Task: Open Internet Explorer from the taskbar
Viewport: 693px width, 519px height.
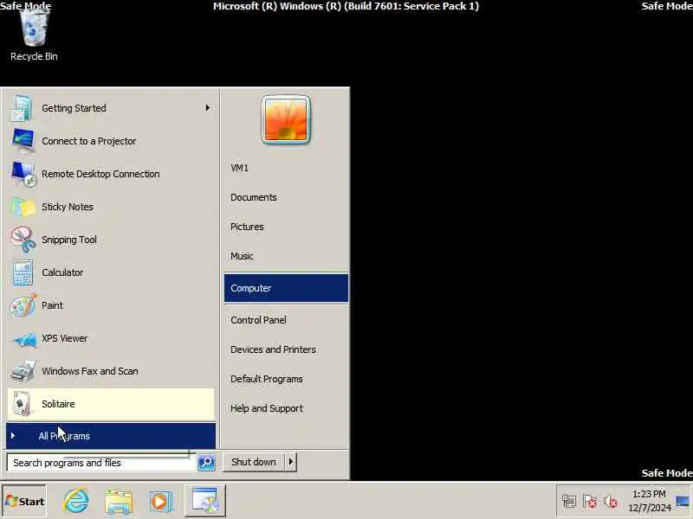Action: point(76,501)
